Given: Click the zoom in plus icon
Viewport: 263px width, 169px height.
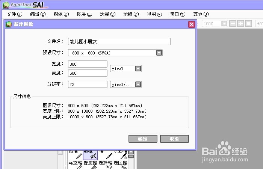Looking at the screenshot, I should (x=241, y=24).
